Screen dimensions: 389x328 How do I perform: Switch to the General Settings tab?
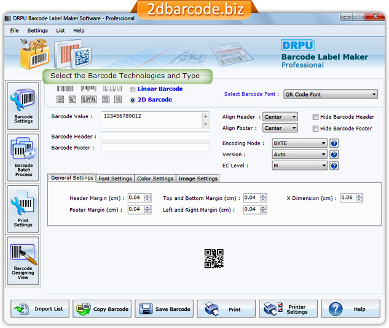[x=72, y=178]
